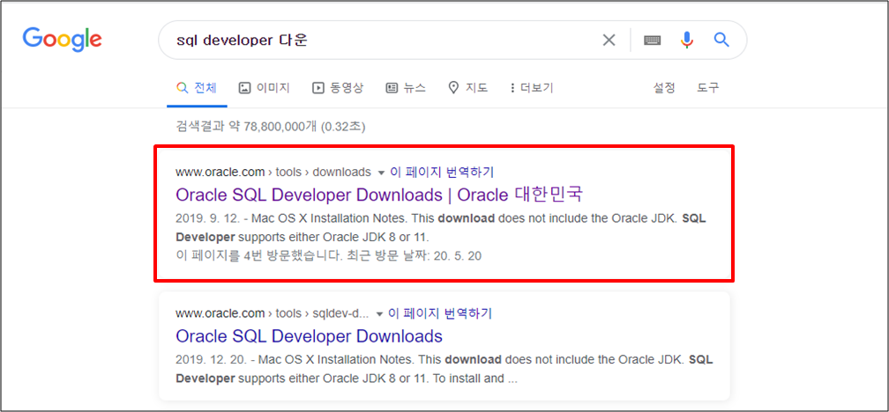Expand the dropdown arrow beside 'tools › downloads'
The image size is (889, 412).
pos(381,172)
